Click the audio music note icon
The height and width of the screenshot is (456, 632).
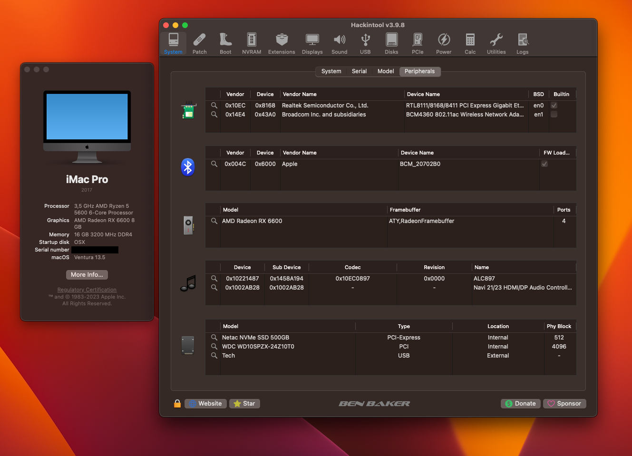[x=188, y=283]
